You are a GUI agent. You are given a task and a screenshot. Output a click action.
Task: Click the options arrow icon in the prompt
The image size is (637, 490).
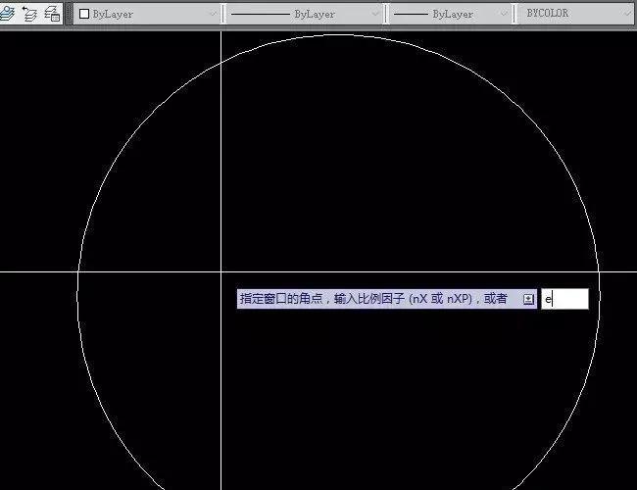pos(529,299)
